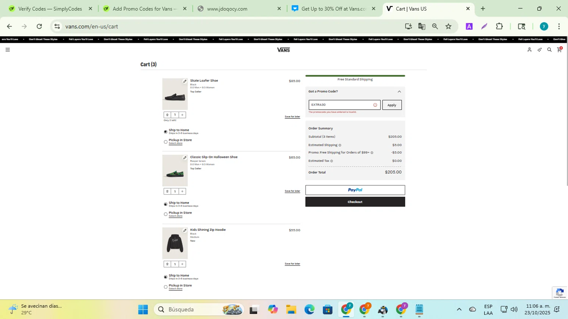Screen dimensions: 568x319
Task: Open Kids Shining Zip Hoodie thumbnail
Action: coord(175,243)
